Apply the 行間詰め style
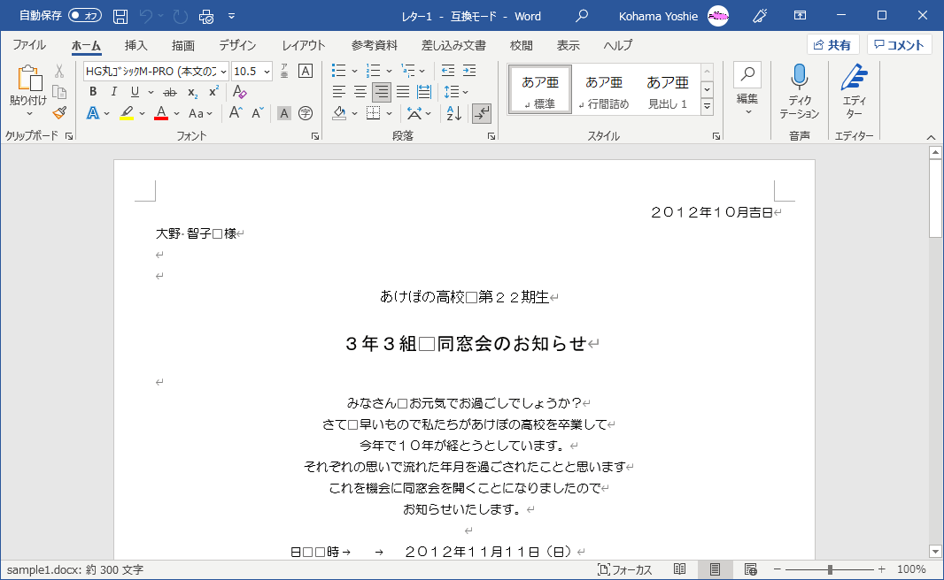The image size is (944, 580). point(604,89)
